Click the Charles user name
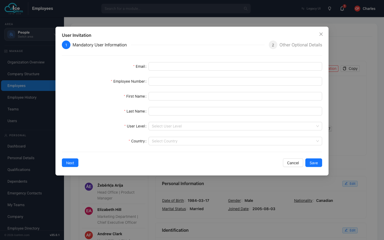Screen dimensions: 384x240 369,9
